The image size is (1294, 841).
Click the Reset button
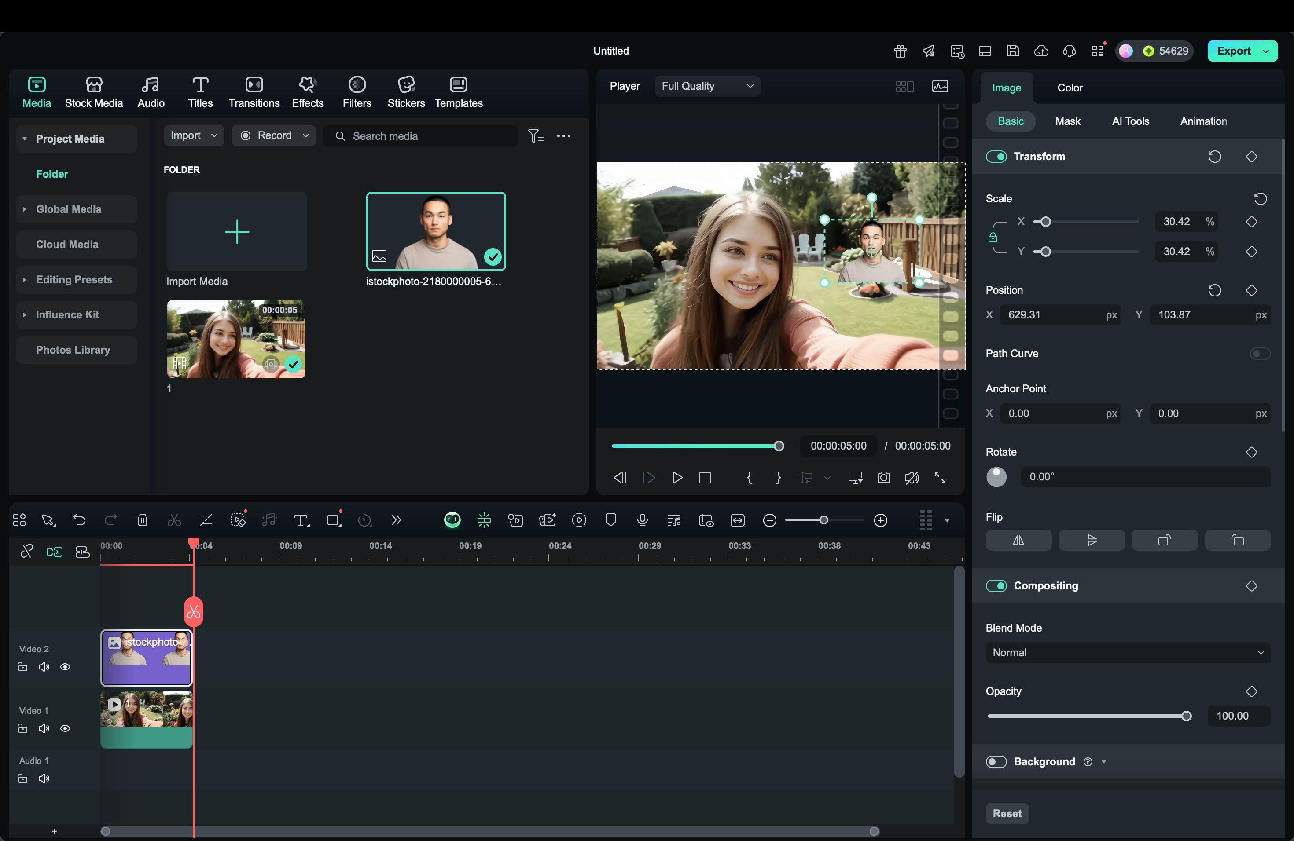[x=1007, y=813]
